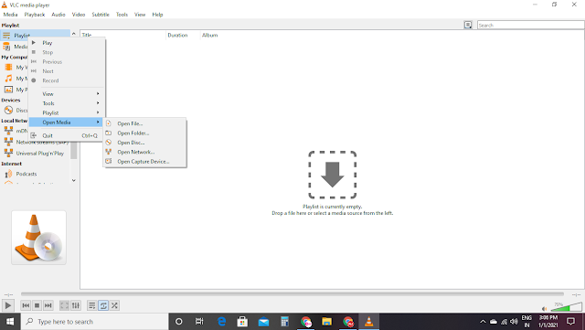
Task: Skip to the next media track
Action: pos(48,305)
